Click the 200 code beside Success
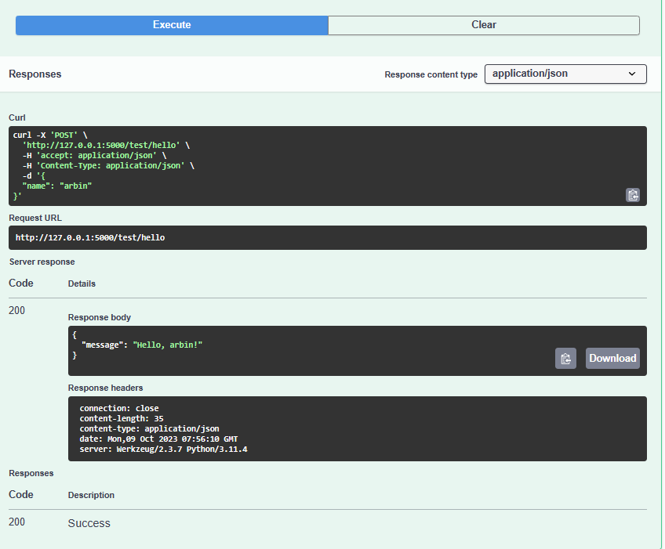 click(x=17, y=522)
